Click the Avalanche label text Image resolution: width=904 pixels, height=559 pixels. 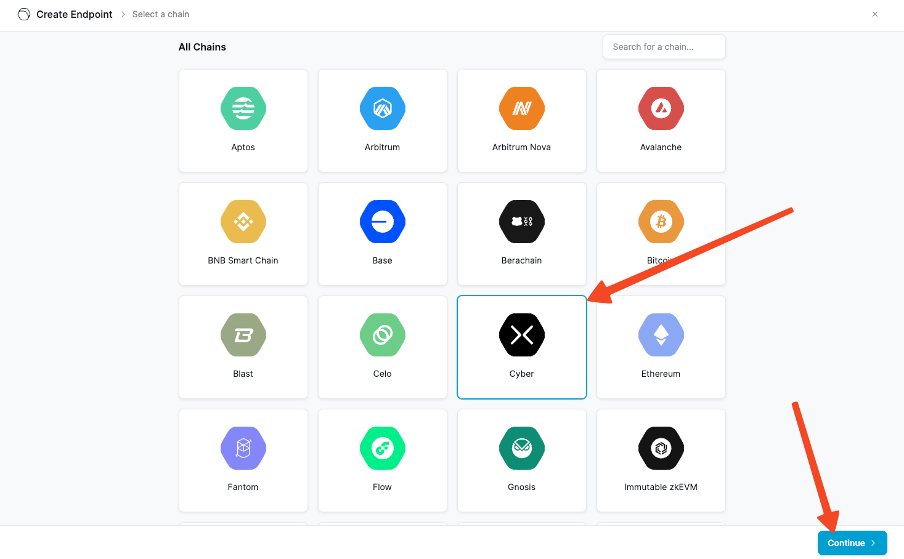tap(661, 147)
